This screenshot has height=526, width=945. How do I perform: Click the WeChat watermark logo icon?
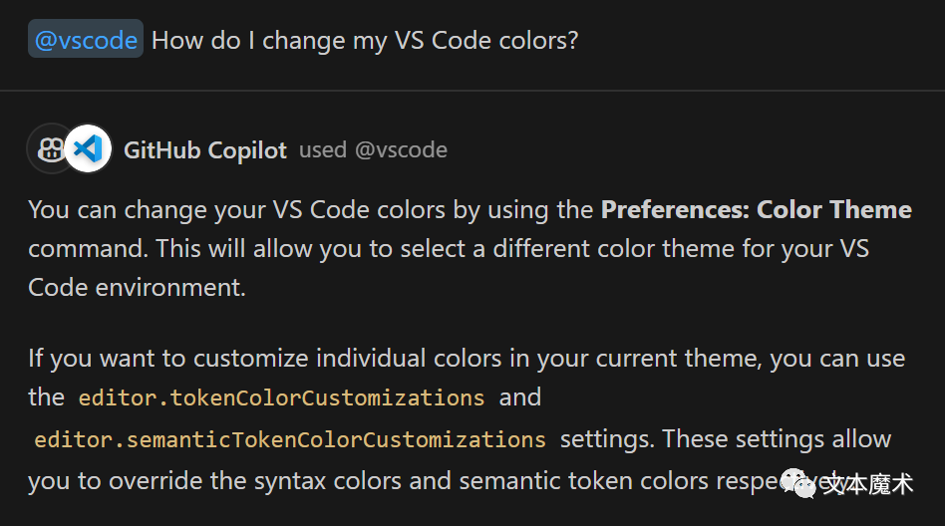pyautogui.click(x=797, y=484)
